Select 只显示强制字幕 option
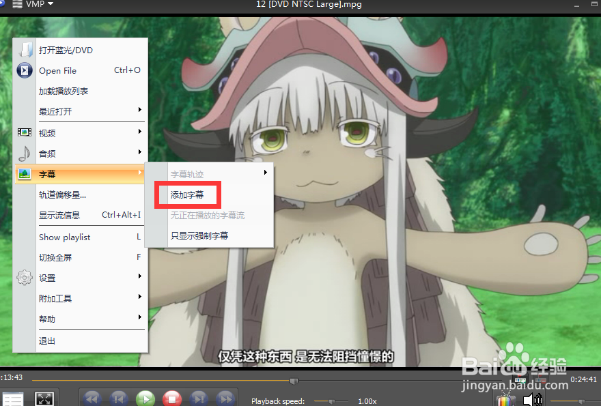Screen dimensions: 601x406 point(199,235)
